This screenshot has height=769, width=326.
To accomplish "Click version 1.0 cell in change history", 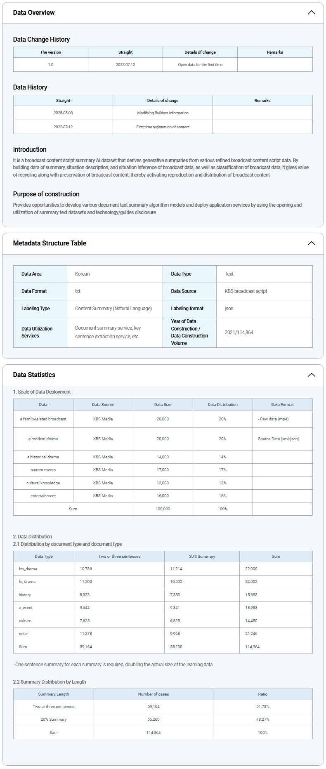I will tap(50, 64).
